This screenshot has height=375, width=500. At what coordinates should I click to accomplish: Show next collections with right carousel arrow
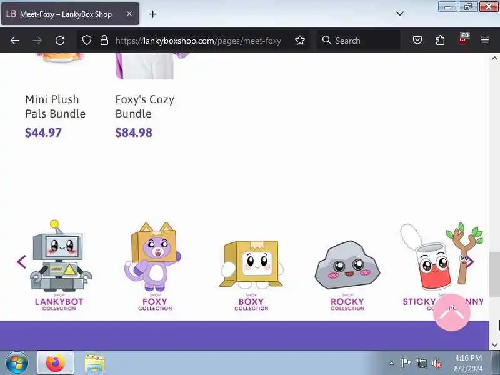470,262
